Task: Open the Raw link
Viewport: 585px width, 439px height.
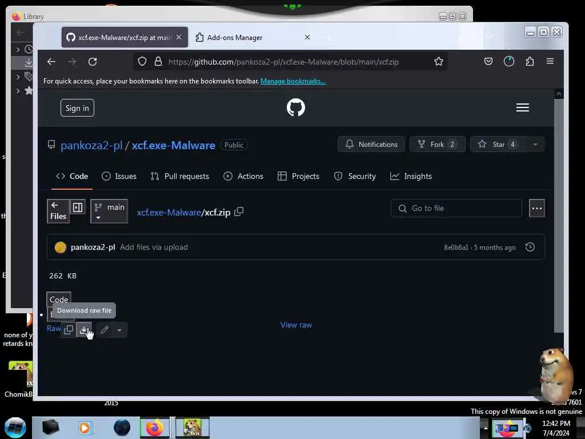Action: [x=54, y=328]
